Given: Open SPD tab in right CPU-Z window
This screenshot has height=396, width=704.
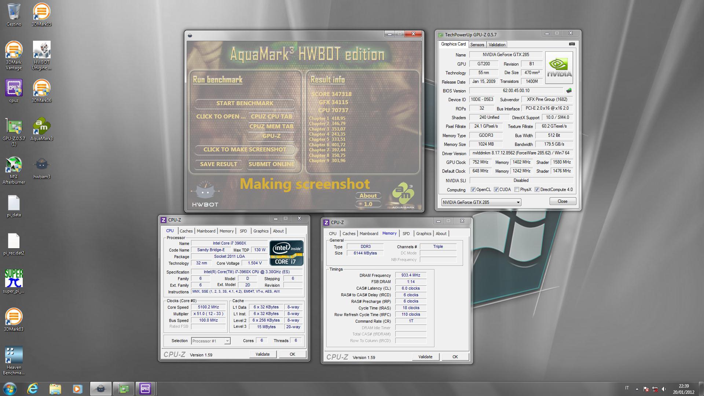Looking at the screenshot, I should click(406, 234).
